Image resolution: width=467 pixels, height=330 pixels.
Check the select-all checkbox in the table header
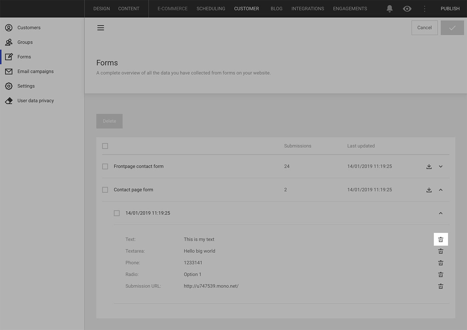pos(105,146)
